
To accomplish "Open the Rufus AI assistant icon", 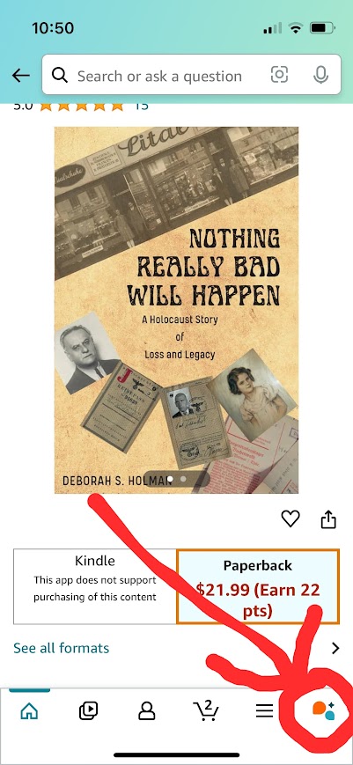I will coord(323,710).
